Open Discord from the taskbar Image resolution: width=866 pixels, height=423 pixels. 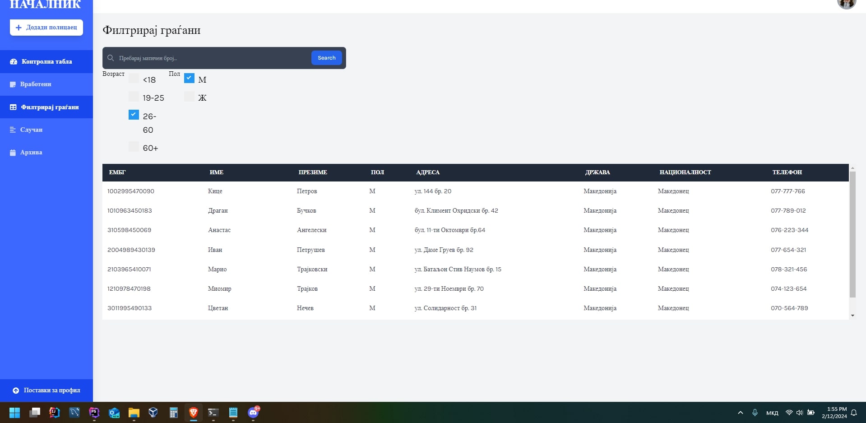point(253,412)
